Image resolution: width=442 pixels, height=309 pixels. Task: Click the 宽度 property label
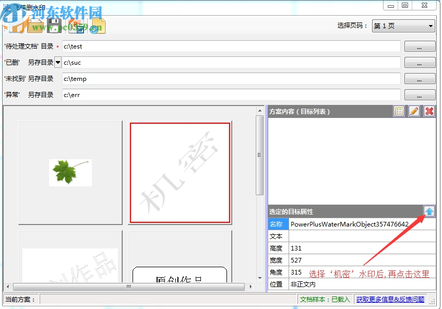tap(278, 260)
